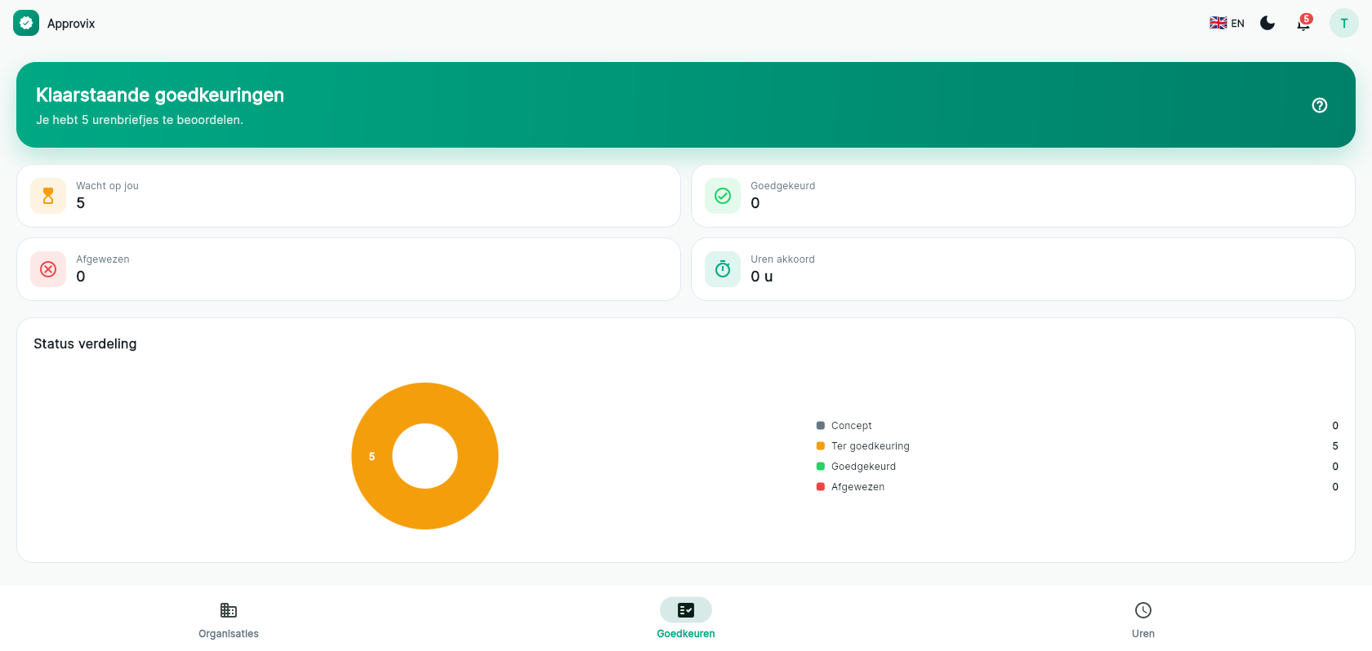Open help question mark icon
Image resolution: width=1372 pixels, height=651 pixels.
point(1320,105)
